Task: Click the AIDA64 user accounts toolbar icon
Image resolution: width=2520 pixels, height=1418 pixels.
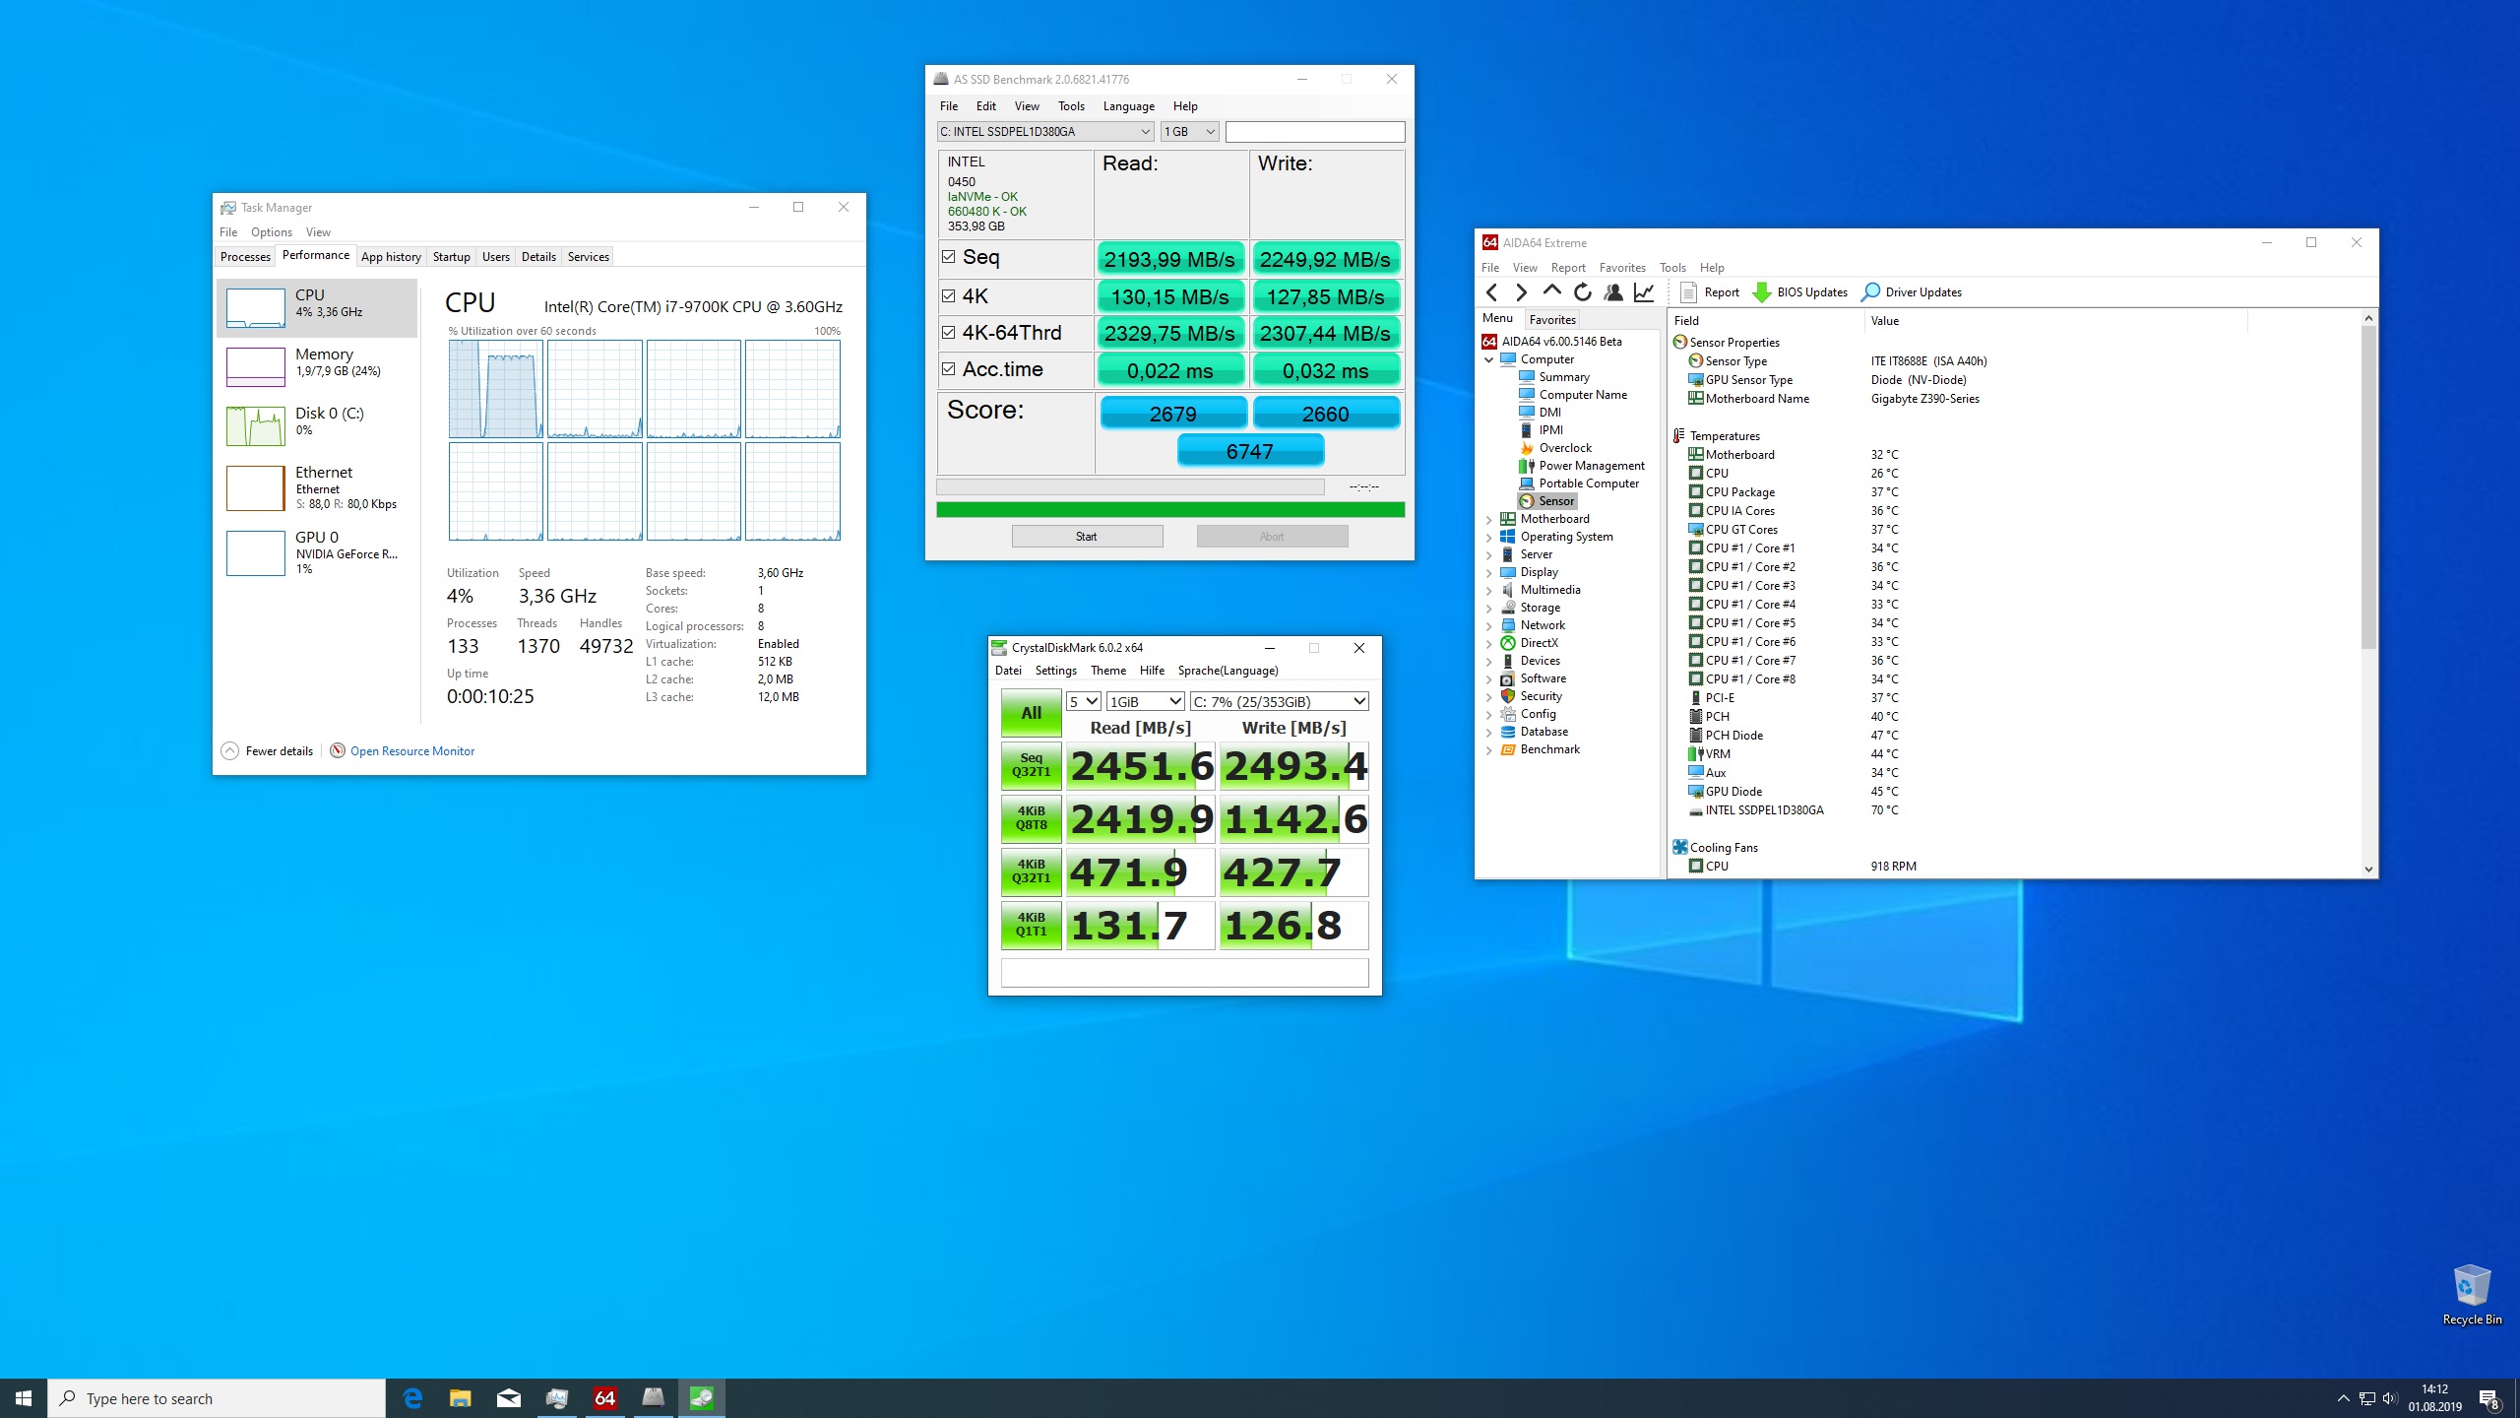Action: tap(1612, 292)
